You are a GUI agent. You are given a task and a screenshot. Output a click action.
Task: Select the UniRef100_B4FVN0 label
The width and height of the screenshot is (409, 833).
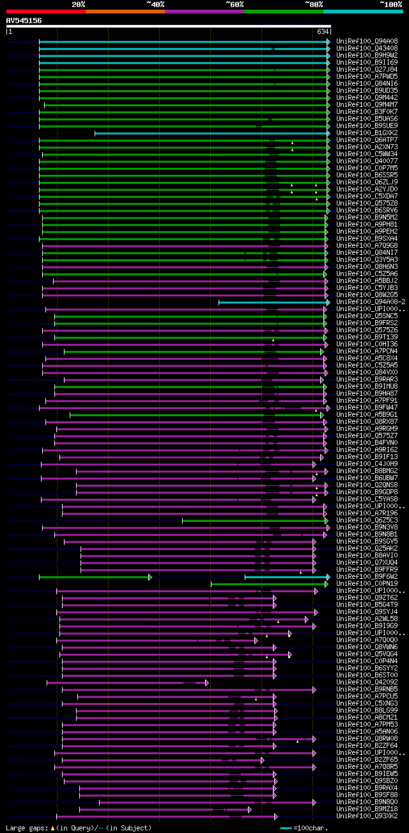pyautogui.click(x=367, y=442)
